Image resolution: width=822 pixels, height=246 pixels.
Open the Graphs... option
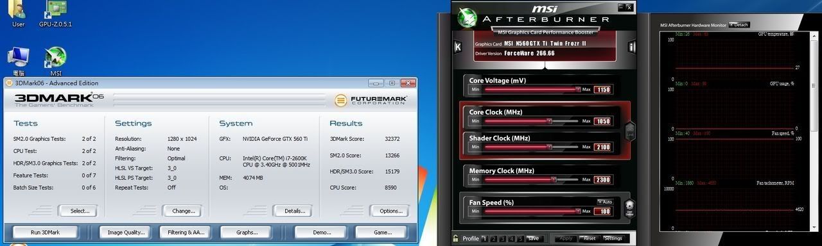pyautogui.click(x=247, y=233)
